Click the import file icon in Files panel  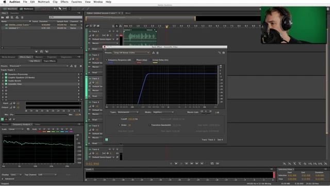click(8, 17)
